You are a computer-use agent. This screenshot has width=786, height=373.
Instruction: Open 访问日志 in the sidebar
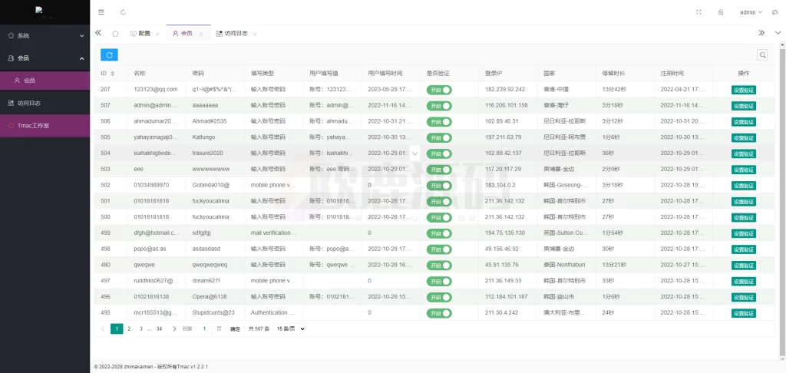[45, 104]
